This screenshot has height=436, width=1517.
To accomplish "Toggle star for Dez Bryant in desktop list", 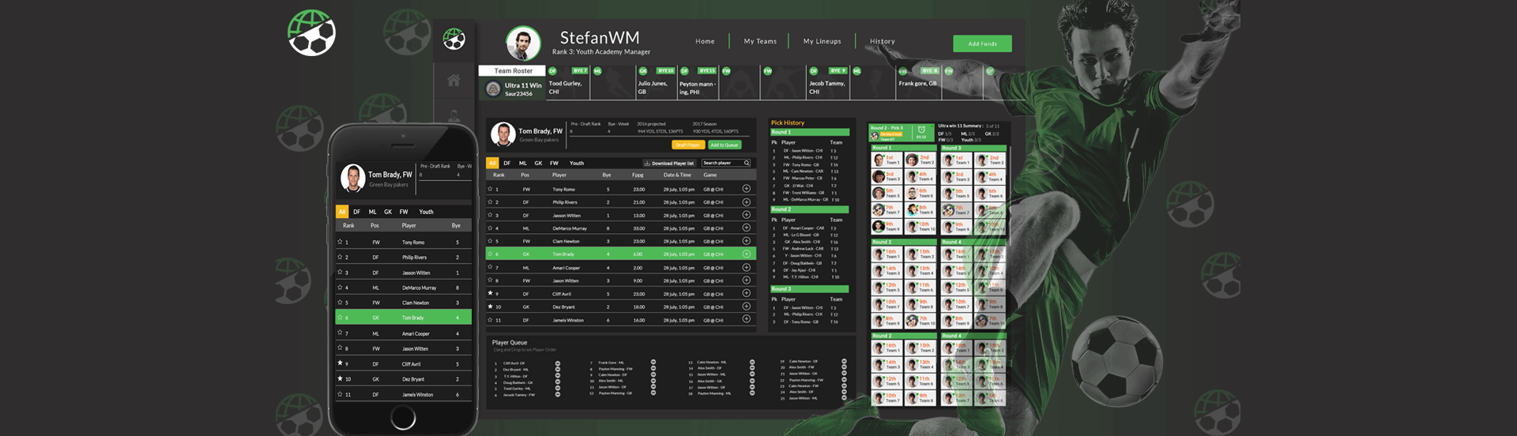I will (490, 306).
